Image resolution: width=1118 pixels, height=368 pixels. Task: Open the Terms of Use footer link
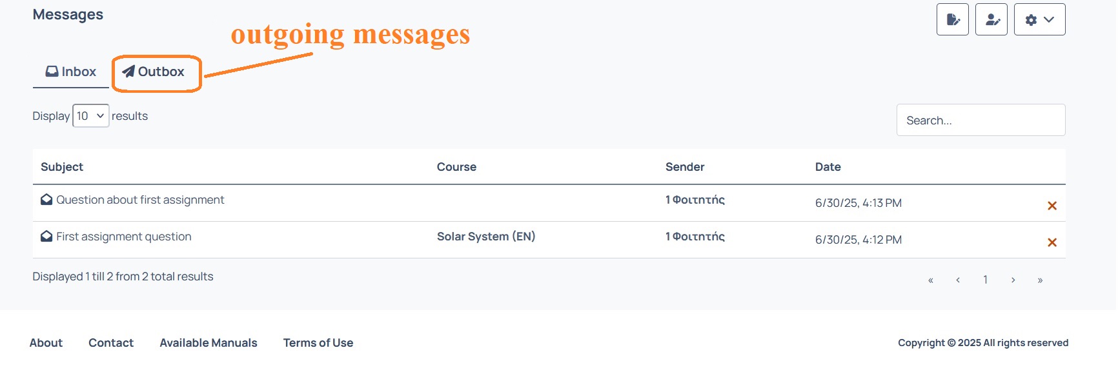tap(318, 343)
